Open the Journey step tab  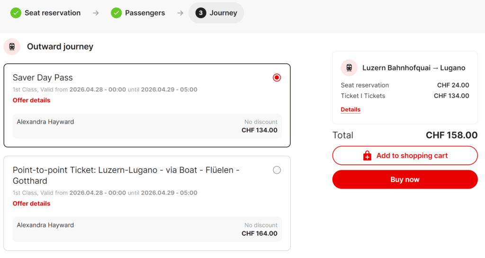pos(223,13)
